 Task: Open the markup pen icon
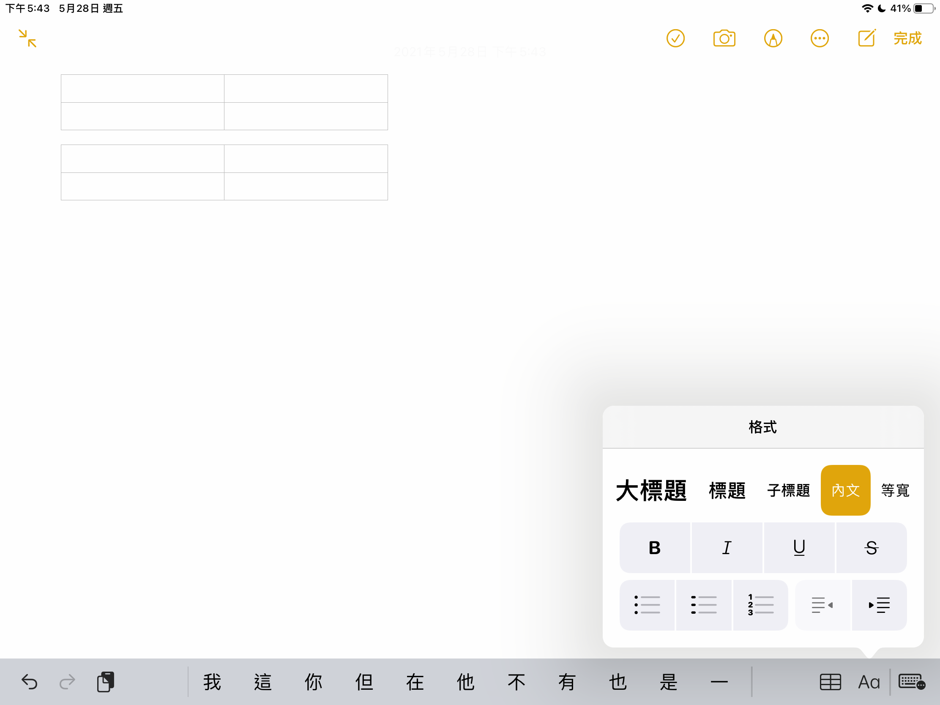tap(773, 38)
